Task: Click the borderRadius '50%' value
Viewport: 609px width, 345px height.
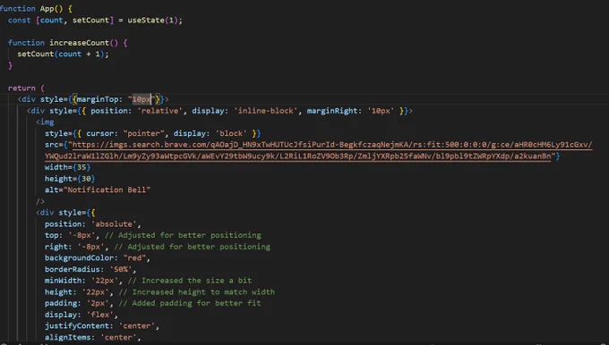Action: (121, 269)
